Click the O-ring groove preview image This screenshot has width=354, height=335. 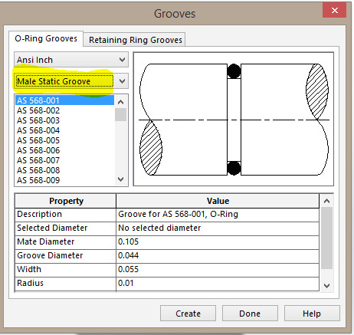(x=234, y=119)
